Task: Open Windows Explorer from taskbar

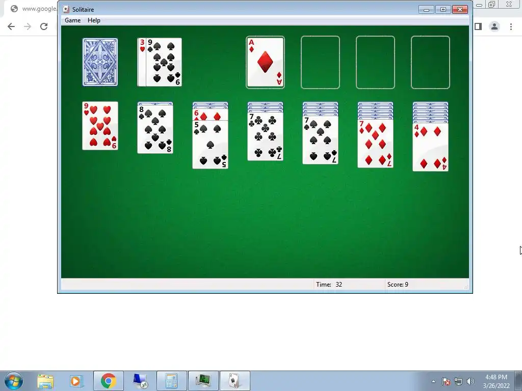Action: pyautogui.click(x=45, y=381)
